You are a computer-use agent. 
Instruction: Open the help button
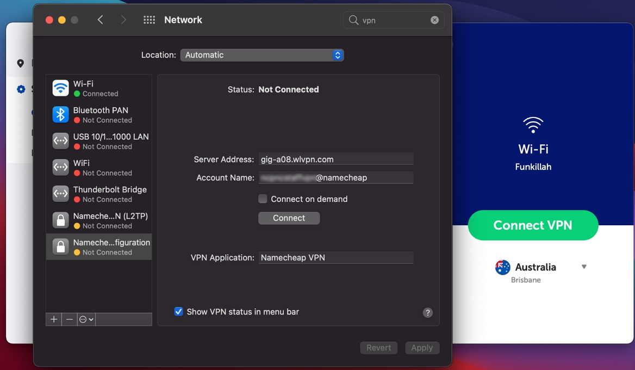[x=428, y=312]
